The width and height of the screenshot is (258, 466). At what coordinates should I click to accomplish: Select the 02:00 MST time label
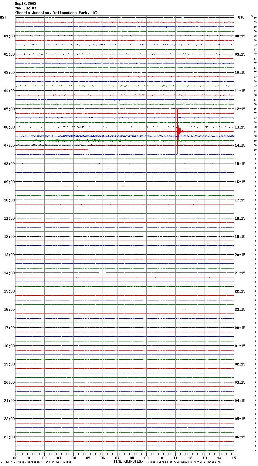tap(9, 54)
